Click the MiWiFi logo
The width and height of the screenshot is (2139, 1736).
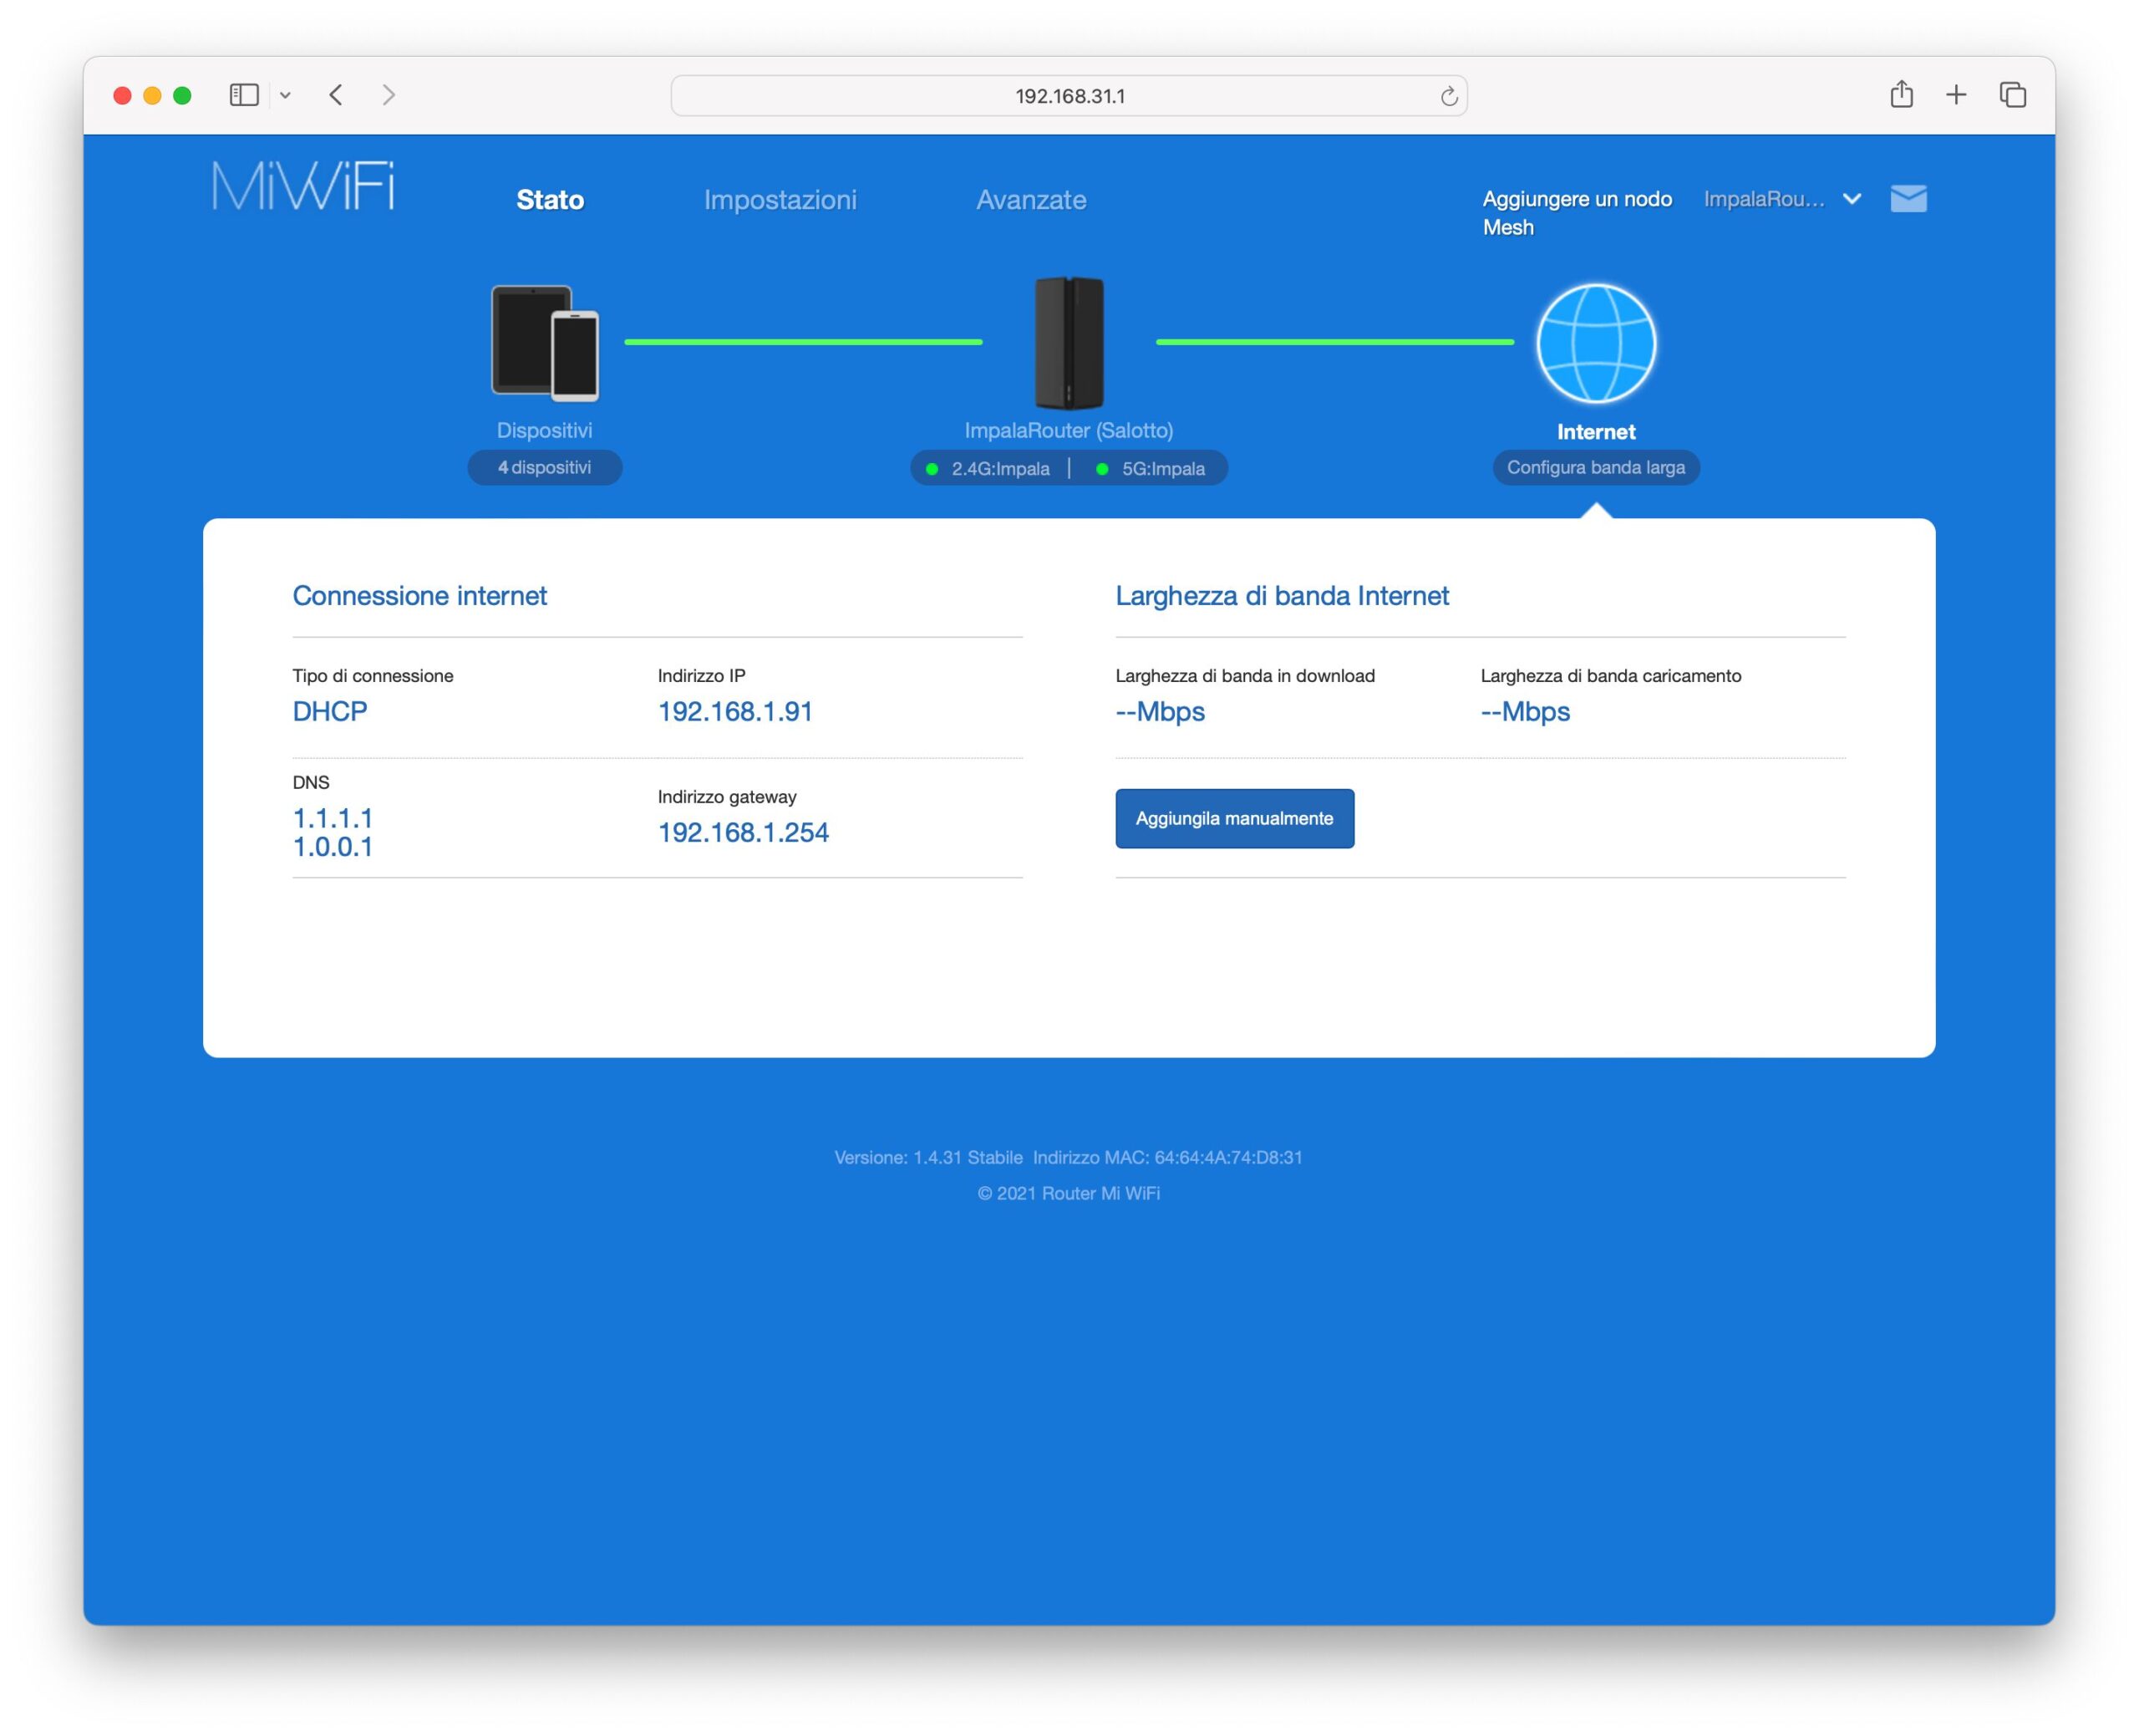tap(302, 186)
